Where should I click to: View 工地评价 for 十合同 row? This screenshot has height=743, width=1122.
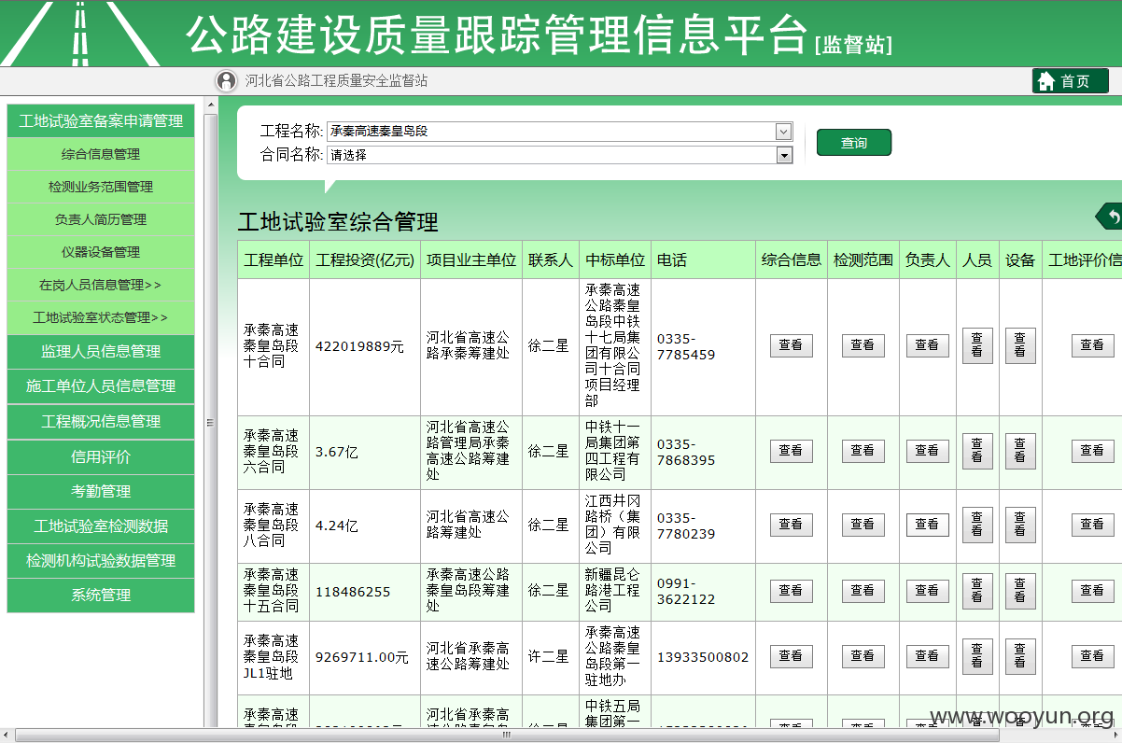(x=1092, y=345)
